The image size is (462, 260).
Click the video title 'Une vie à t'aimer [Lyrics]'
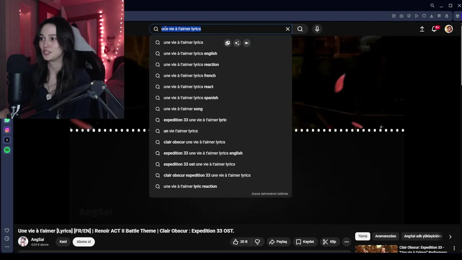(126, 231)
